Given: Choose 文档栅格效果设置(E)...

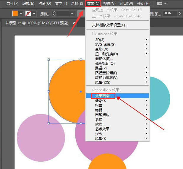Looking at the screenshot, I should 110,25.
